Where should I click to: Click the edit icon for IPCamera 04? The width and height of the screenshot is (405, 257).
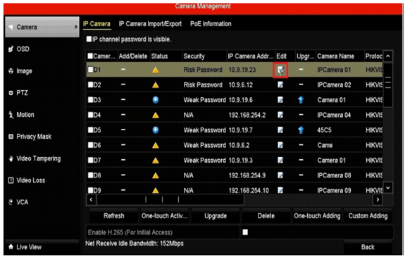pyautogui.click(x=280, y=115)
